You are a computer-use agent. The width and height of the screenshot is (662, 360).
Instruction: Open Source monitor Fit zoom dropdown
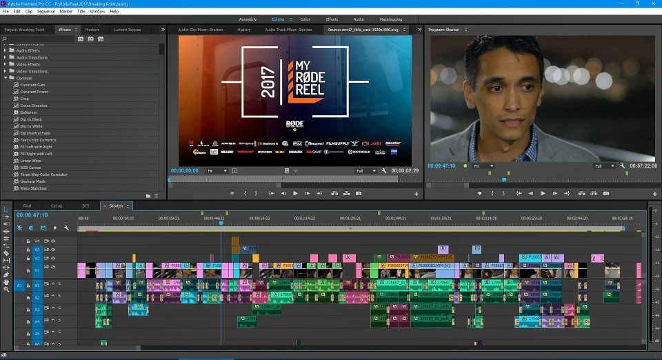pos(217,171)
